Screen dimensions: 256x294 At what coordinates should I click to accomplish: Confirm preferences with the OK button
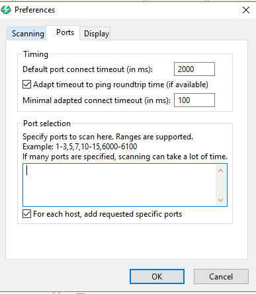pos(157,276)
